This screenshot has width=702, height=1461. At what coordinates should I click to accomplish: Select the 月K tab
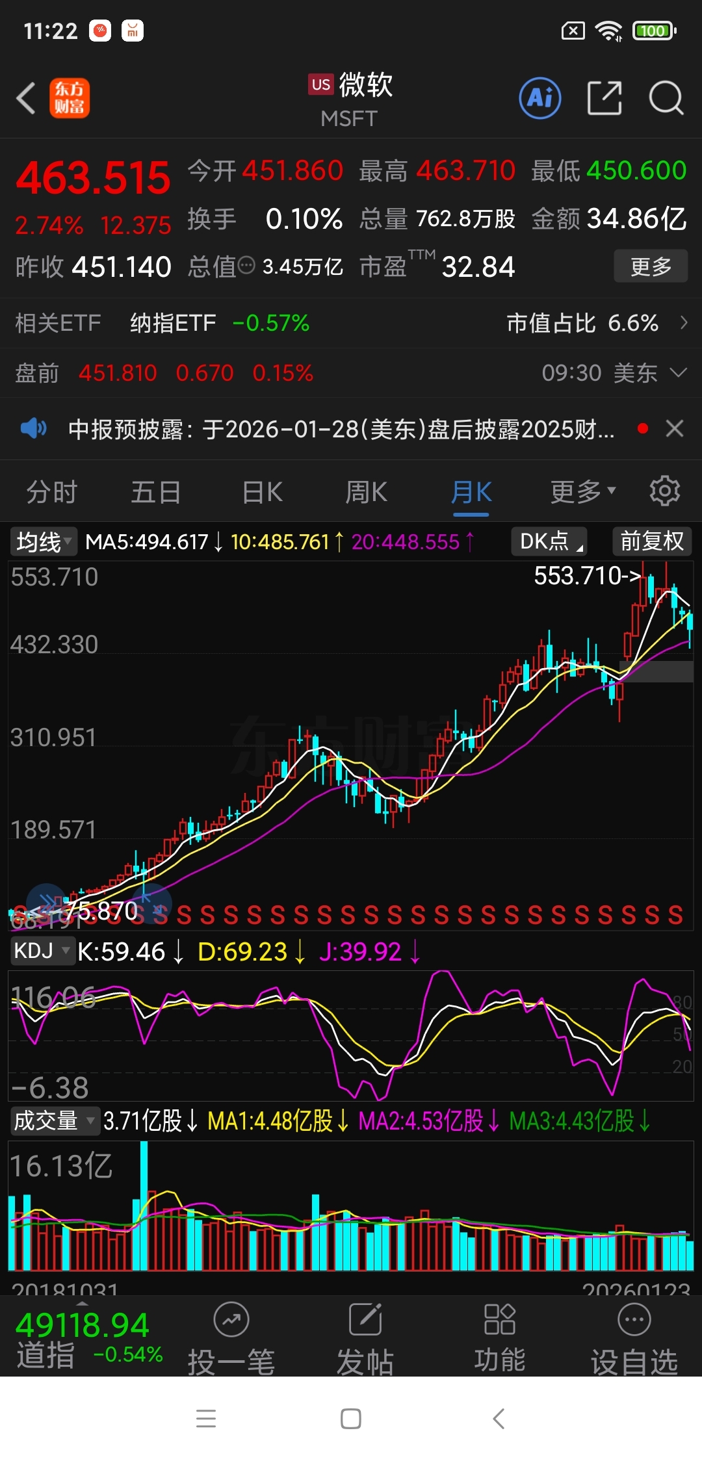click(471, 492)
